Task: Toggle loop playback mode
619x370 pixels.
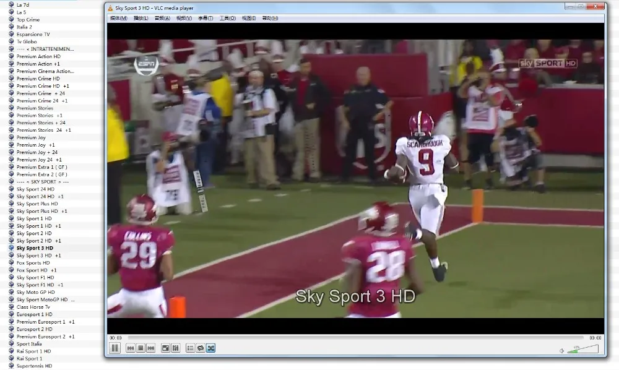Action: 201,348
